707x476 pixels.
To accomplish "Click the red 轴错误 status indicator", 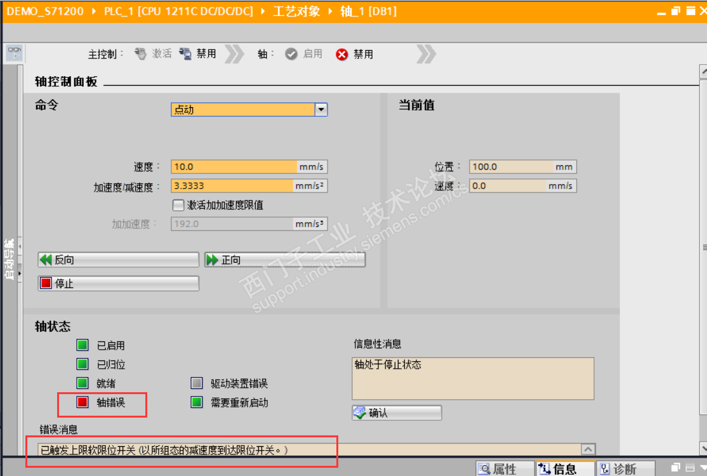I will (x=82, y=402).
